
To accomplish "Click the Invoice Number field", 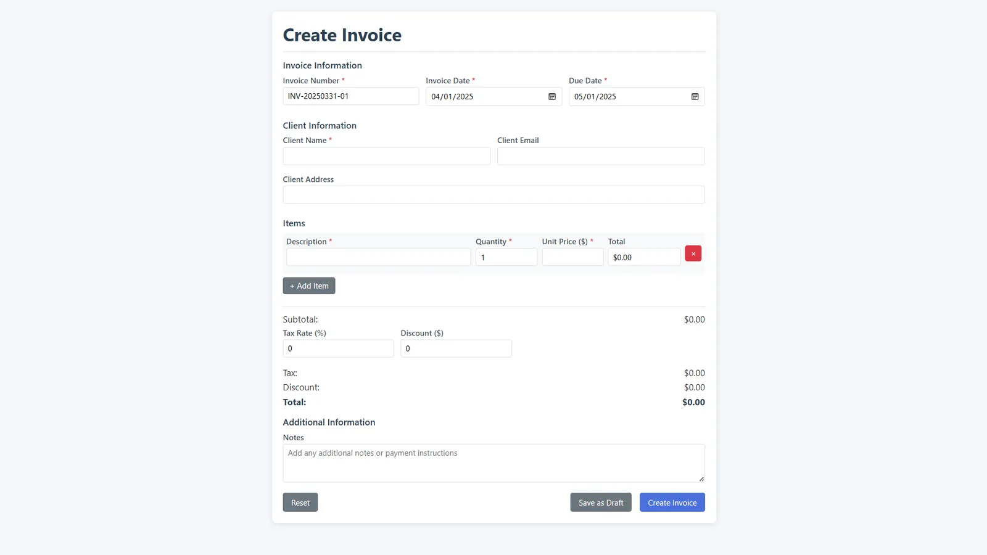I will (x=351, y=96).
